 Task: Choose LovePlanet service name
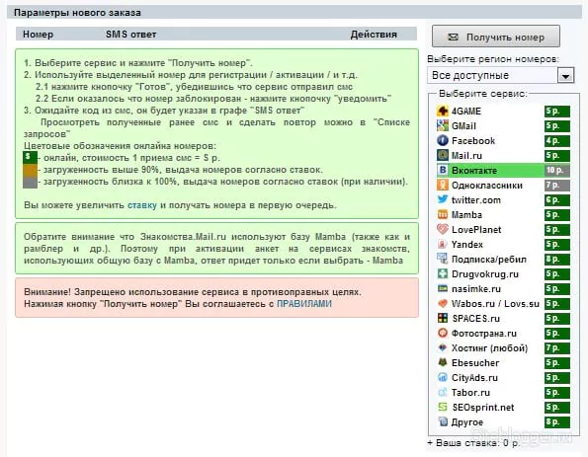[x=476, y=230]
